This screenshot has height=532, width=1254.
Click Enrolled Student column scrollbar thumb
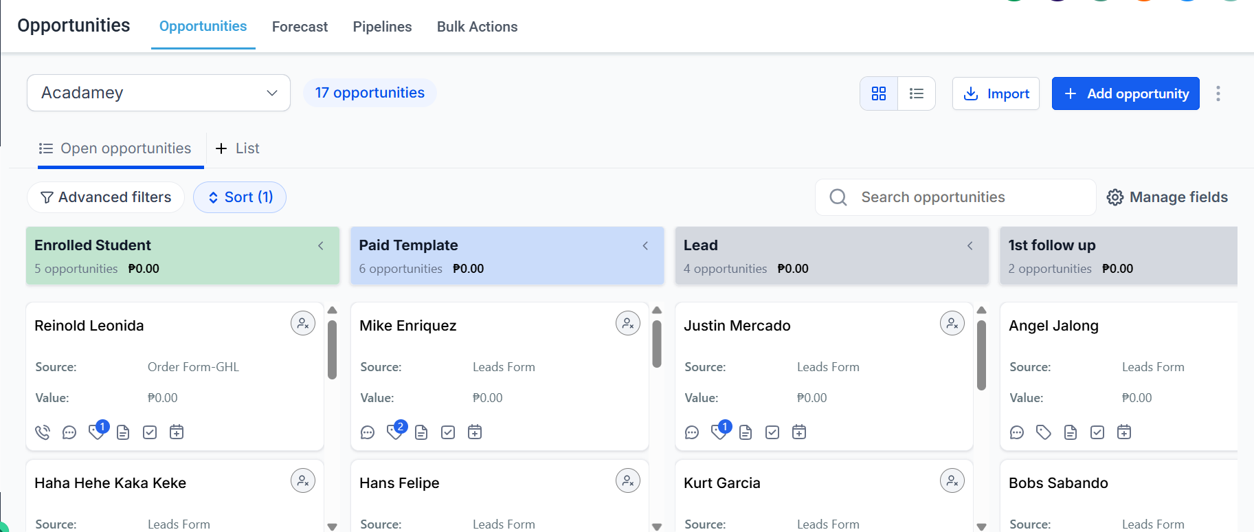tap(333, 350)
